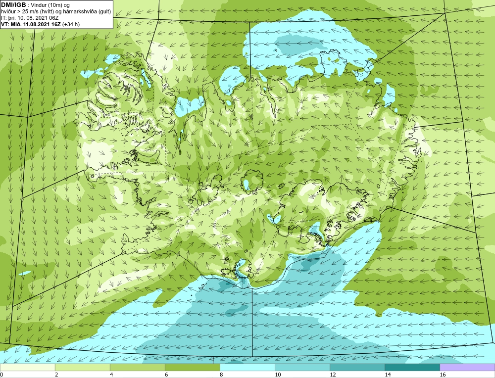Click the legend scale label '4'

[111, 375]
